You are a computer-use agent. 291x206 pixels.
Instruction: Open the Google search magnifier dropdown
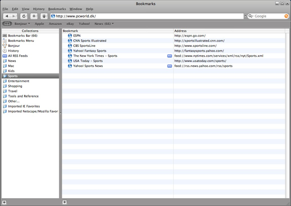tap(251, 16)
